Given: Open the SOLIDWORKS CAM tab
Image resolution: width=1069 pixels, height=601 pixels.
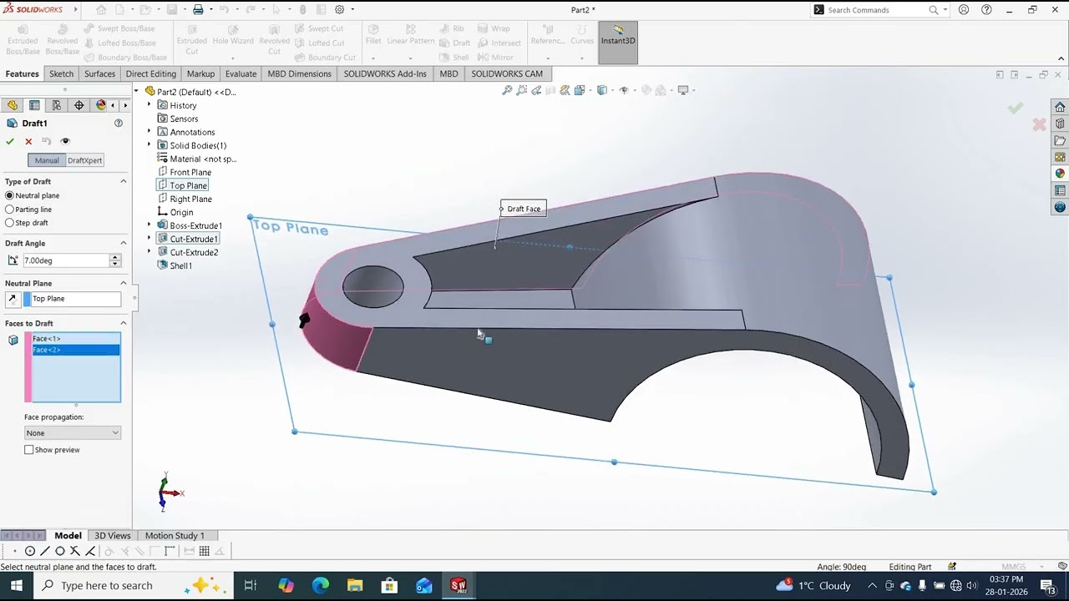Looking at the screenshot, I should [x=507, y=73].
